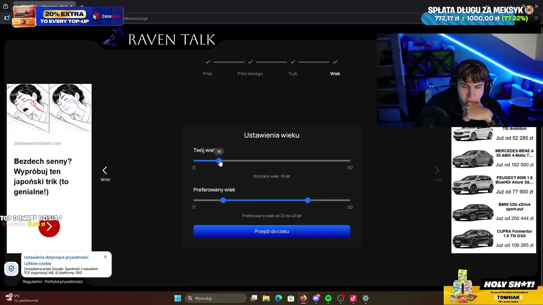This screenshot has width=543, height=305.
Task: Click the Raven Talk browser tab
Action: click(x=45, y=6)
